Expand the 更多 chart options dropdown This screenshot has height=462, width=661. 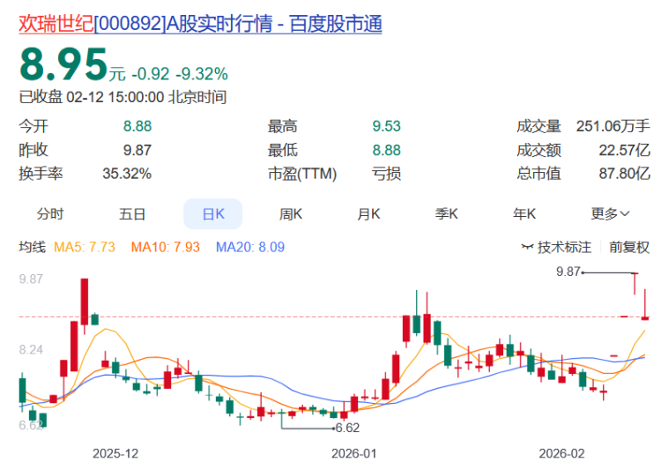coord(610,214)
